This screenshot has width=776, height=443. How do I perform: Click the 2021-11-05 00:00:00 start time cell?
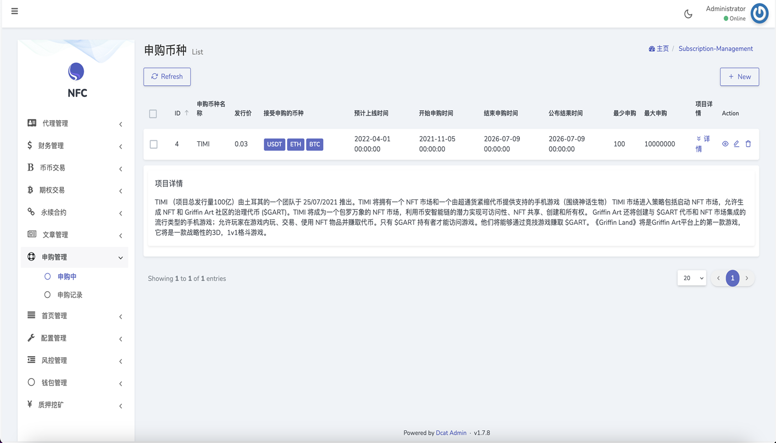click(437, 144)
